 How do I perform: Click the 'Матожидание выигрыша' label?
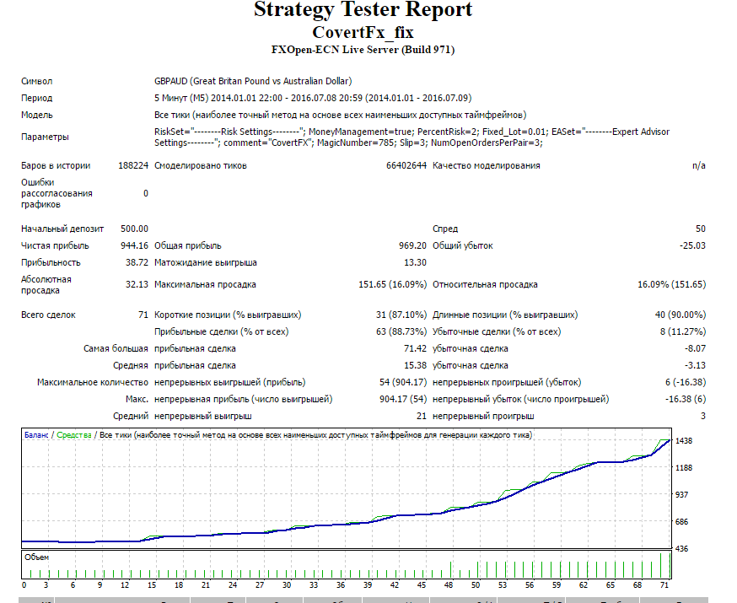[206, 263]
